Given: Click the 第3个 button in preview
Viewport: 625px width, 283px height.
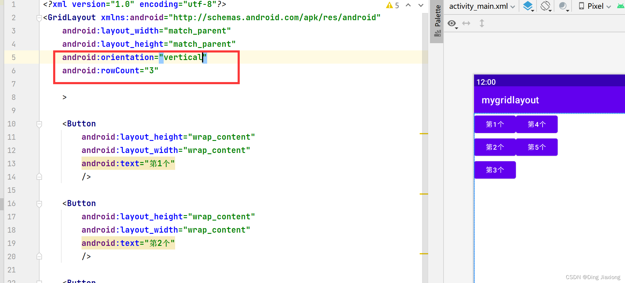Looking at the screenshot, I should 495,170.
